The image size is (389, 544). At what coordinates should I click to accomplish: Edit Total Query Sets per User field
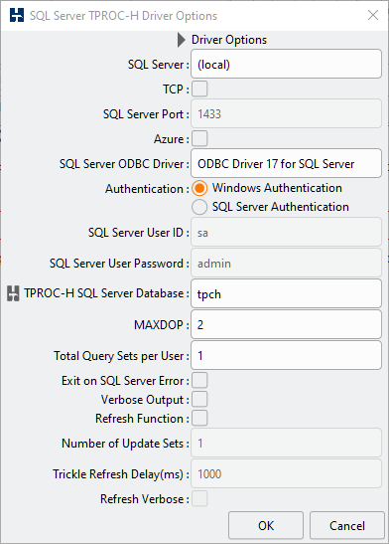[286, 355]
